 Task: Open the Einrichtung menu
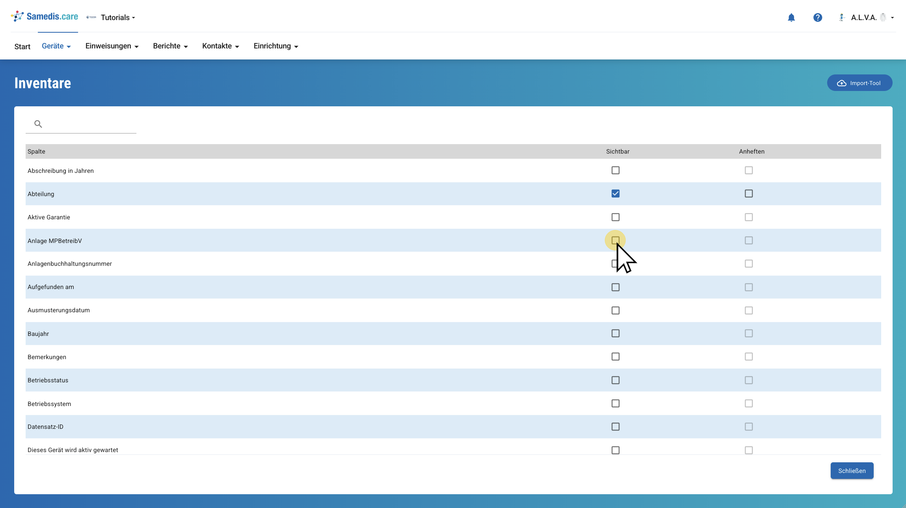click(x=276, y=46)
